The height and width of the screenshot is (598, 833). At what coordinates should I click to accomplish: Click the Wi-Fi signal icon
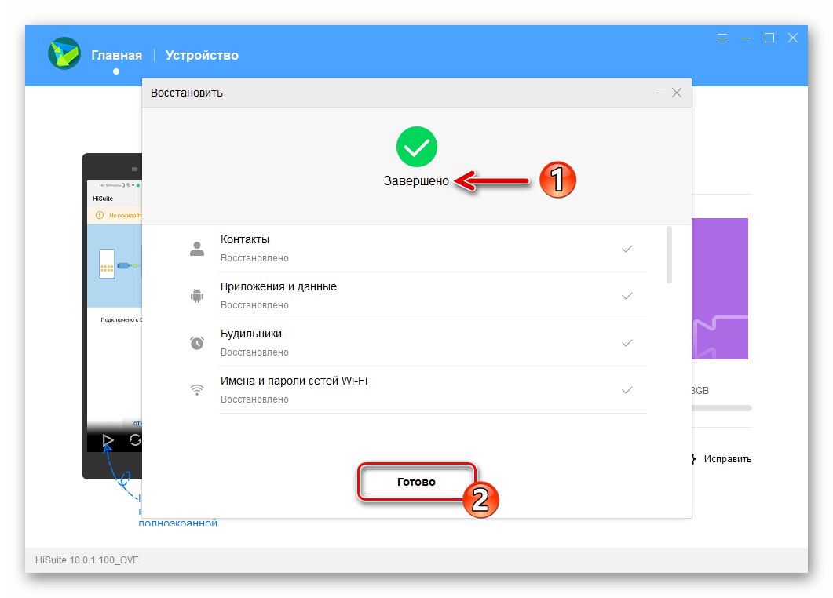tap(197, 390)
